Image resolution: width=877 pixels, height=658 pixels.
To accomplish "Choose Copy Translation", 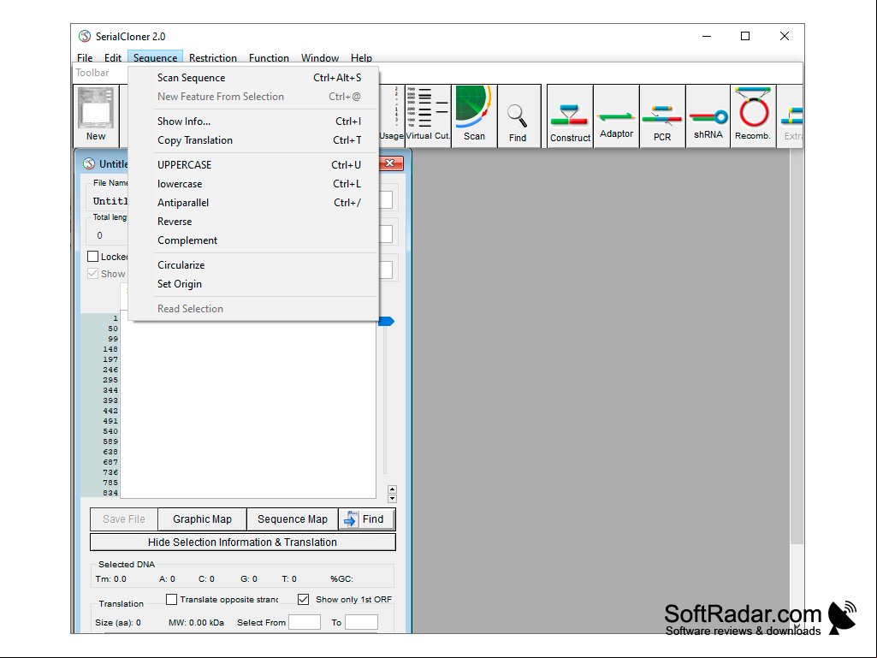I will [253, 140].
